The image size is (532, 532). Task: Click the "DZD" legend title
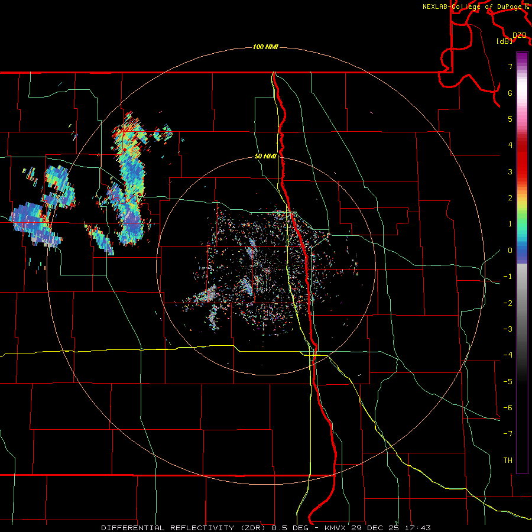(520, 35)
